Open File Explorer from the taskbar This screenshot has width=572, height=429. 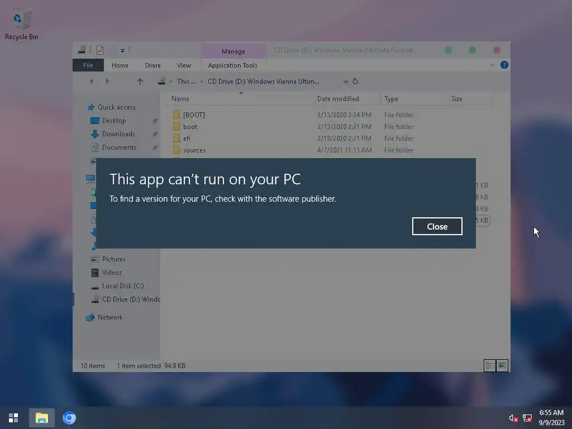[41, 418]
